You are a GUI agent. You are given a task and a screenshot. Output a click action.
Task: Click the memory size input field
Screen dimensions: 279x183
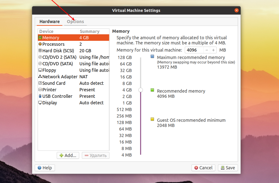coord(194,50)
